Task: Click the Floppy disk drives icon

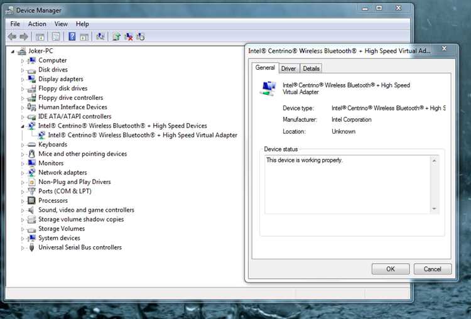Action: (31, 89)
